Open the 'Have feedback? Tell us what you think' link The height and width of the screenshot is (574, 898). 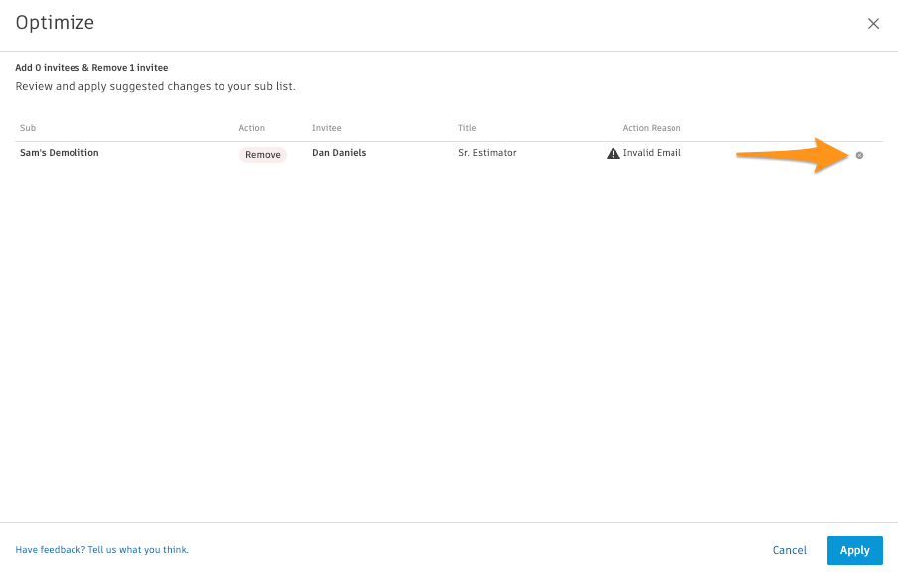(x=101, y=550)
